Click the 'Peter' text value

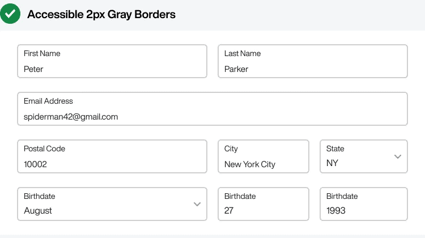[33, 69]
